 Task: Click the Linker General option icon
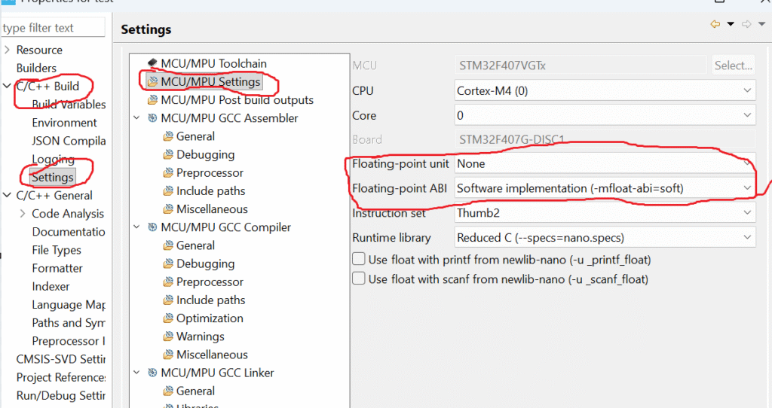point(168,391)
